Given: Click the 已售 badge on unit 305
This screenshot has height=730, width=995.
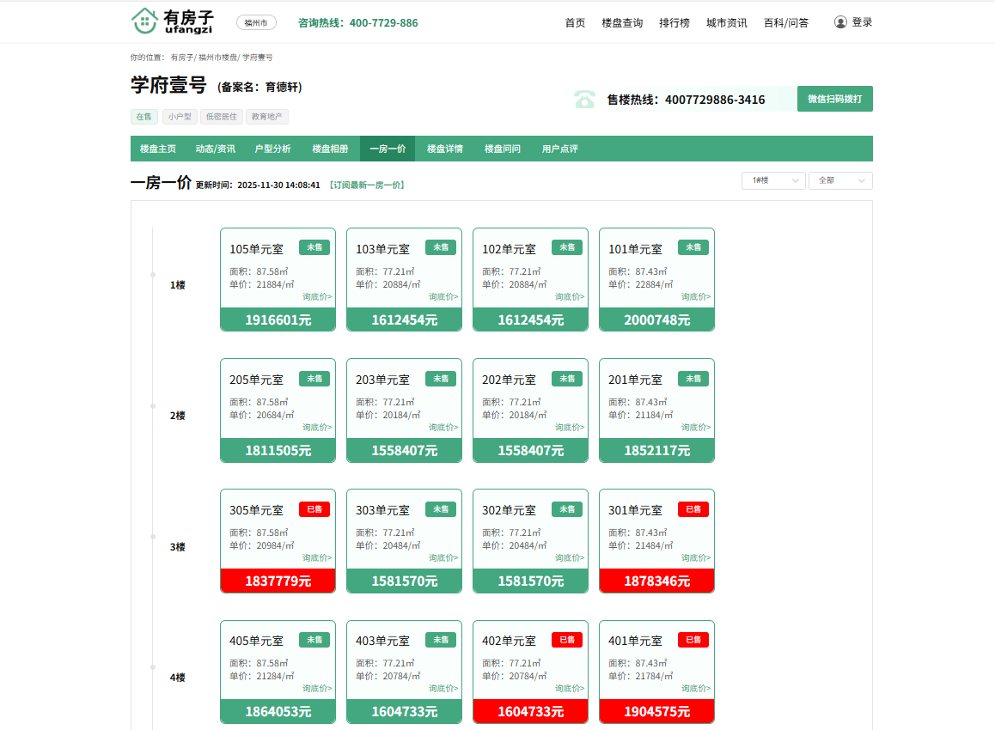Looking at the screenshot, I should 314,509.
